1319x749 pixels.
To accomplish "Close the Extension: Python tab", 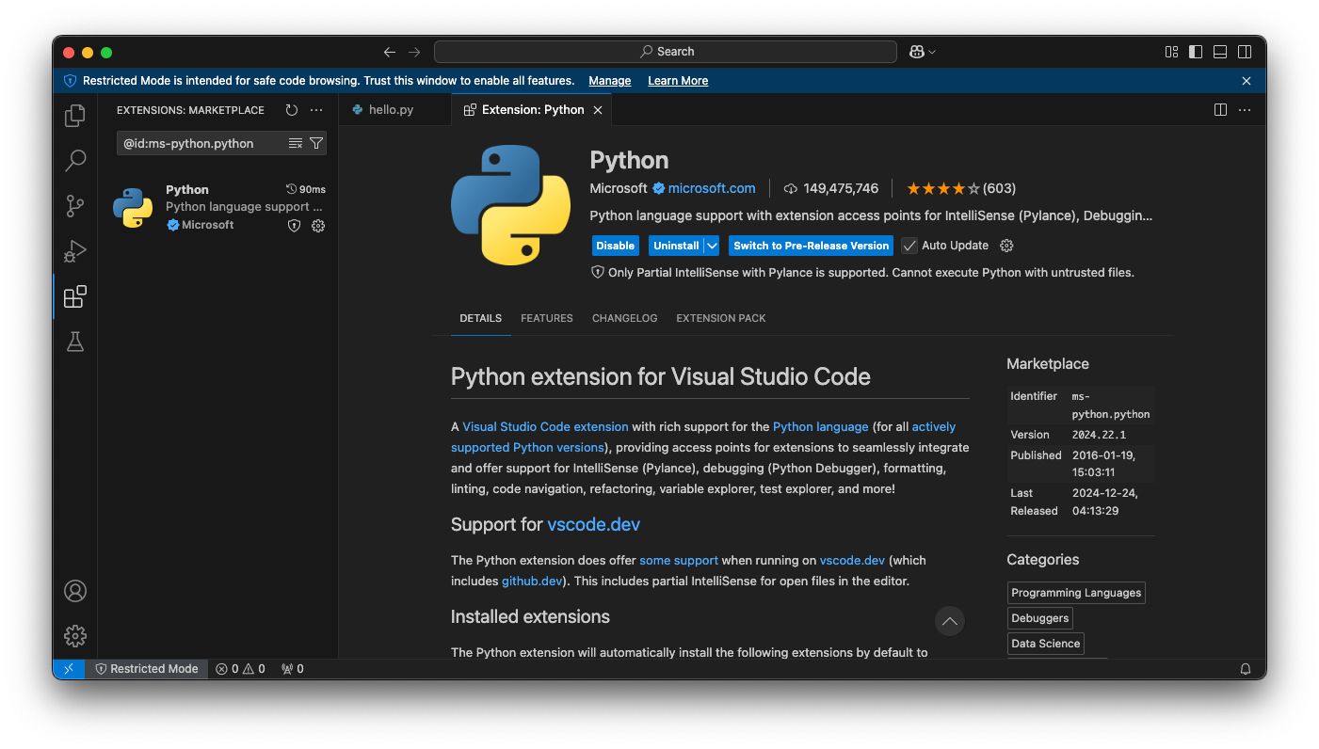I will point(597,110).
